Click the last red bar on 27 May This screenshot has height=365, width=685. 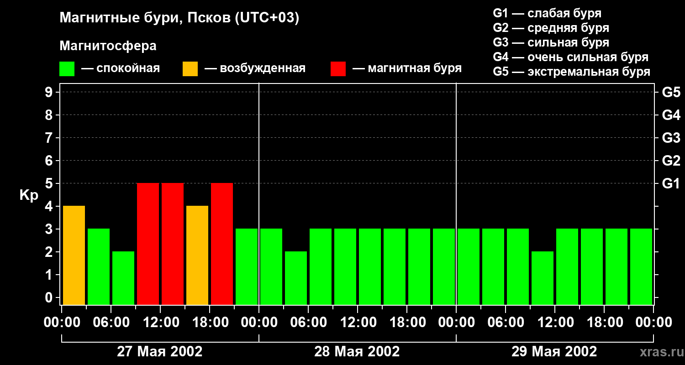click(222, 244)
